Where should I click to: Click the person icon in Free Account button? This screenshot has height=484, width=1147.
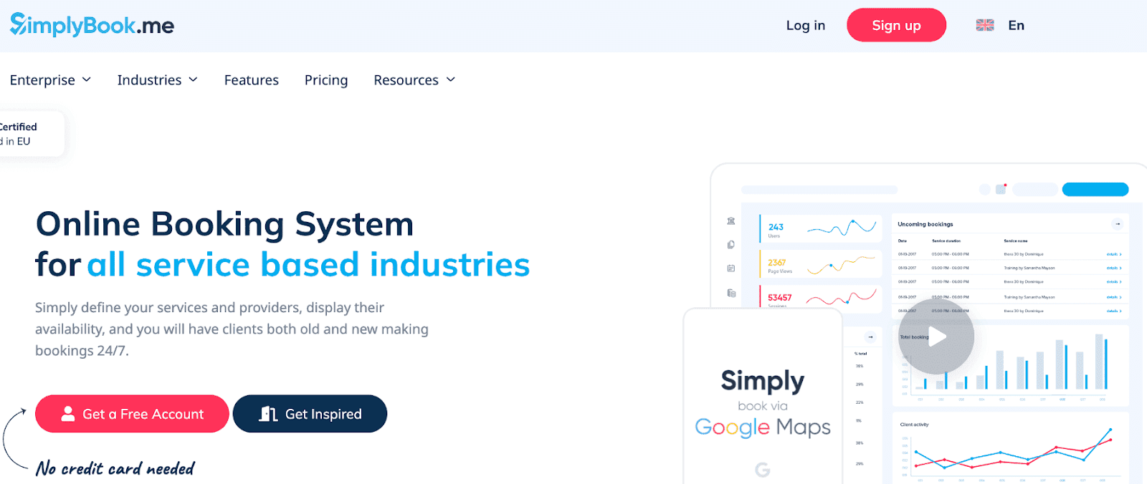click(x=68, y=413)
